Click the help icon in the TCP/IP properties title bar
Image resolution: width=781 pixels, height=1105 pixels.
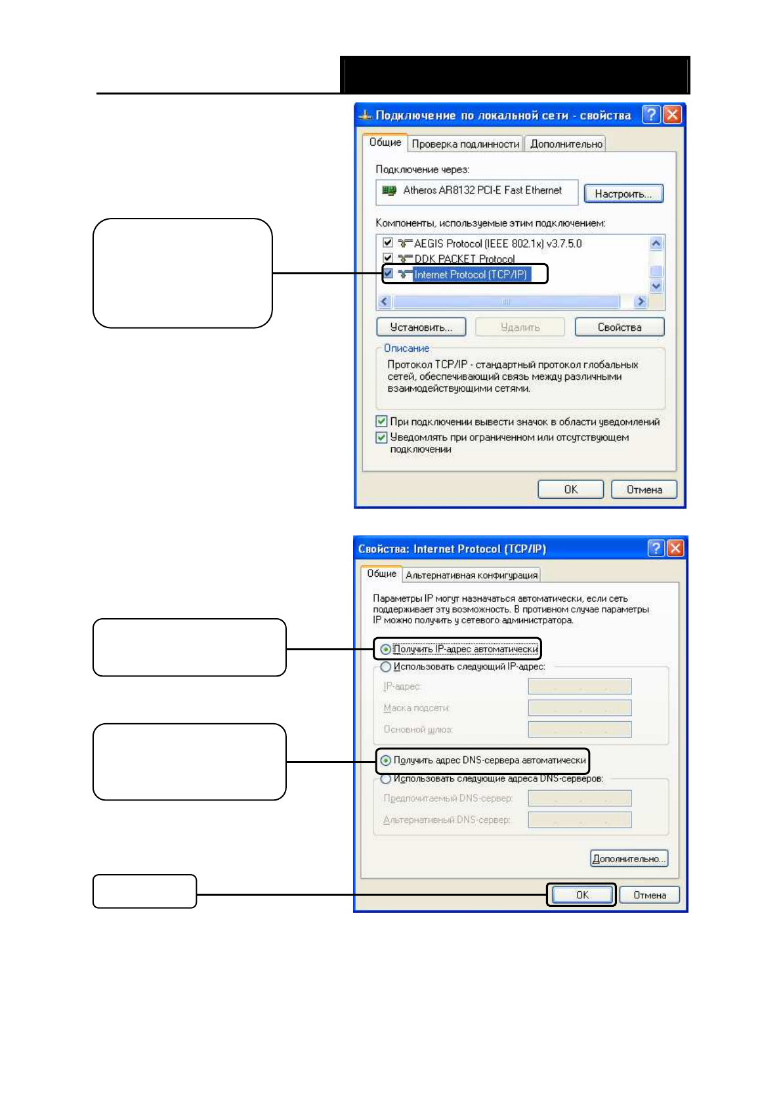point(656,549)
